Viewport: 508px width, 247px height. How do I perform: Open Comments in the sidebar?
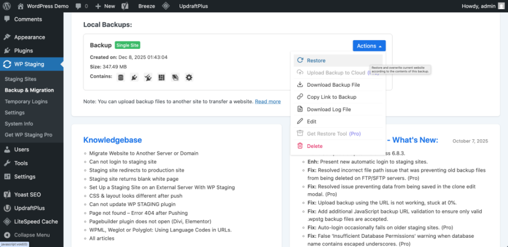pyautogui.click(x=32, y=19)
